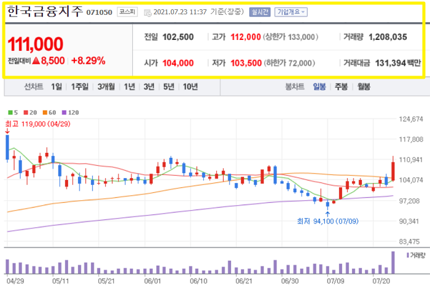Select the 5년 line chart period
430x288 pixels.
[x=169, y=87]
